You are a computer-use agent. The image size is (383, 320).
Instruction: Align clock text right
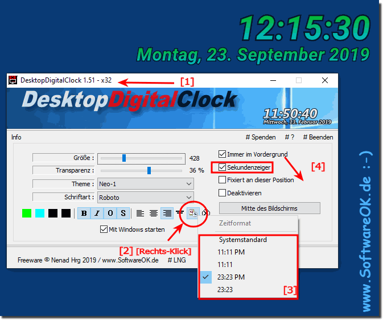click(167, 213)
